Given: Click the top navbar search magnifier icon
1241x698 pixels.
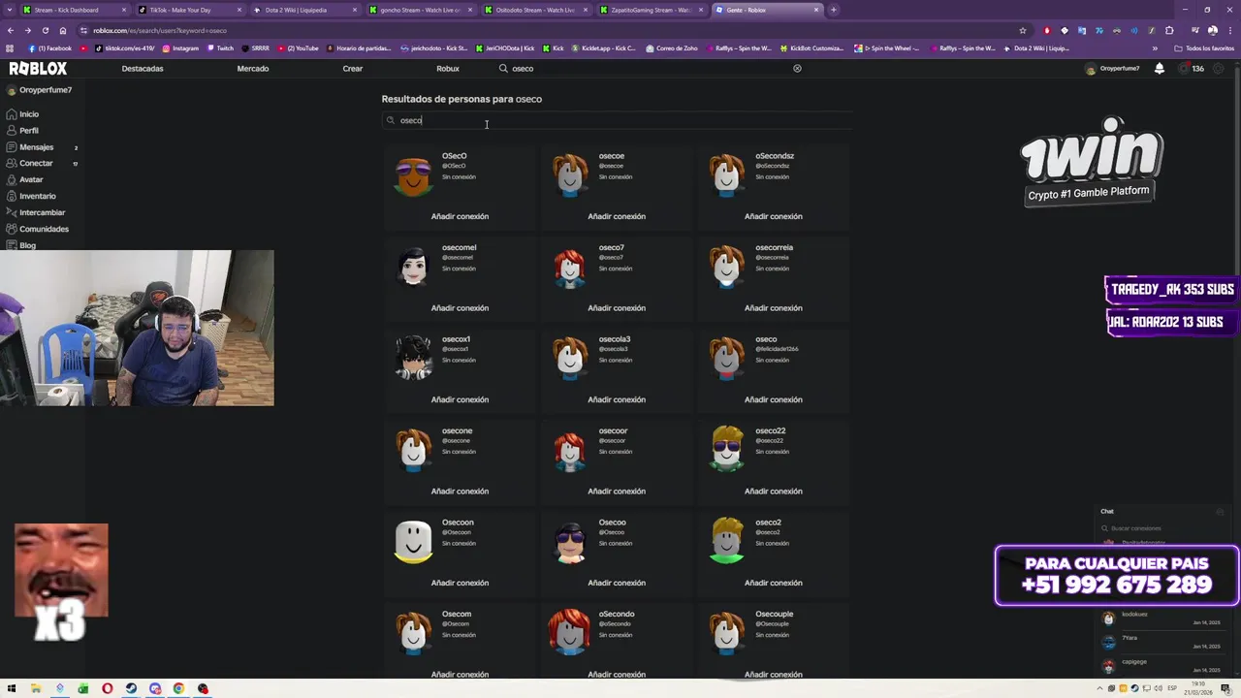Looking at the screenshot, I should coord(503,69).
